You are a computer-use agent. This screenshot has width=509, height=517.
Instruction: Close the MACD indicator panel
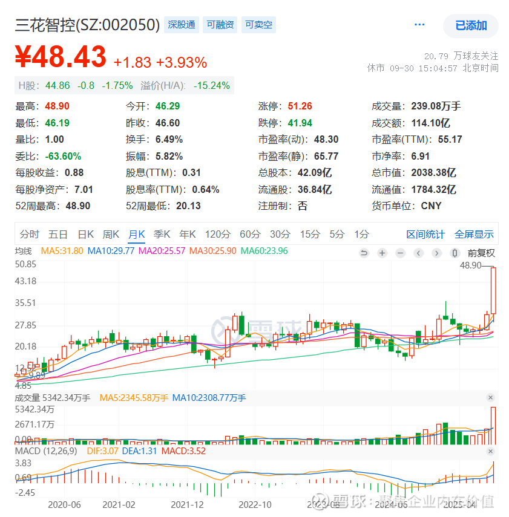tap(490, 451)
